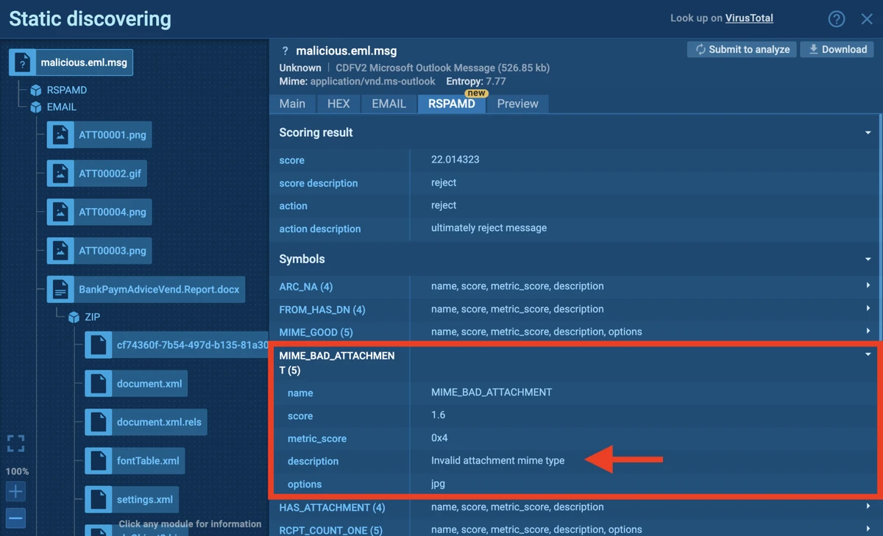Open the EMAIL tab
883x536 pixels.
(389, 104)
